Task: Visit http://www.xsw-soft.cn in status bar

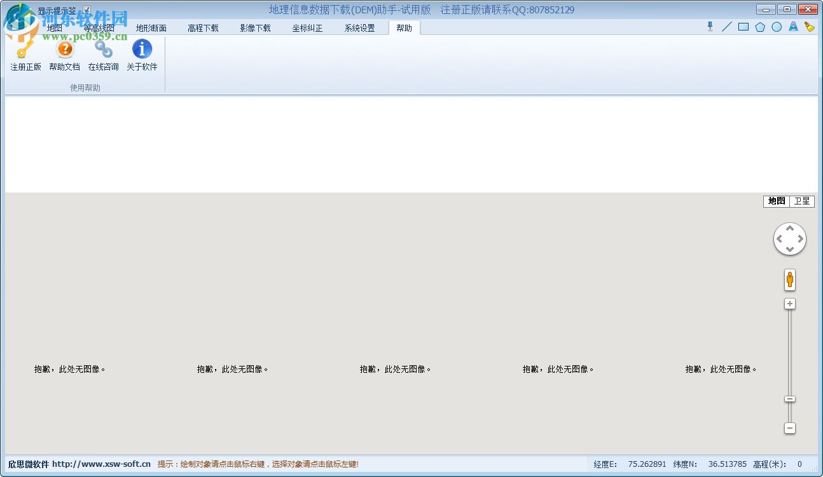Action: click(x=101, y=464)
